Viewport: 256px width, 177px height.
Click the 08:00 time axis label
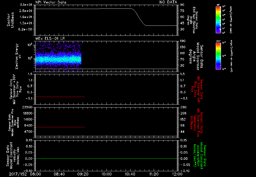(35, 174)
